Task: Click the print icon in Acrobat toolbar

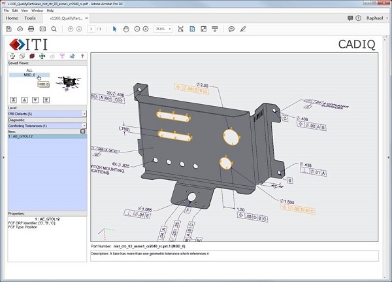Action: (31, 29)
